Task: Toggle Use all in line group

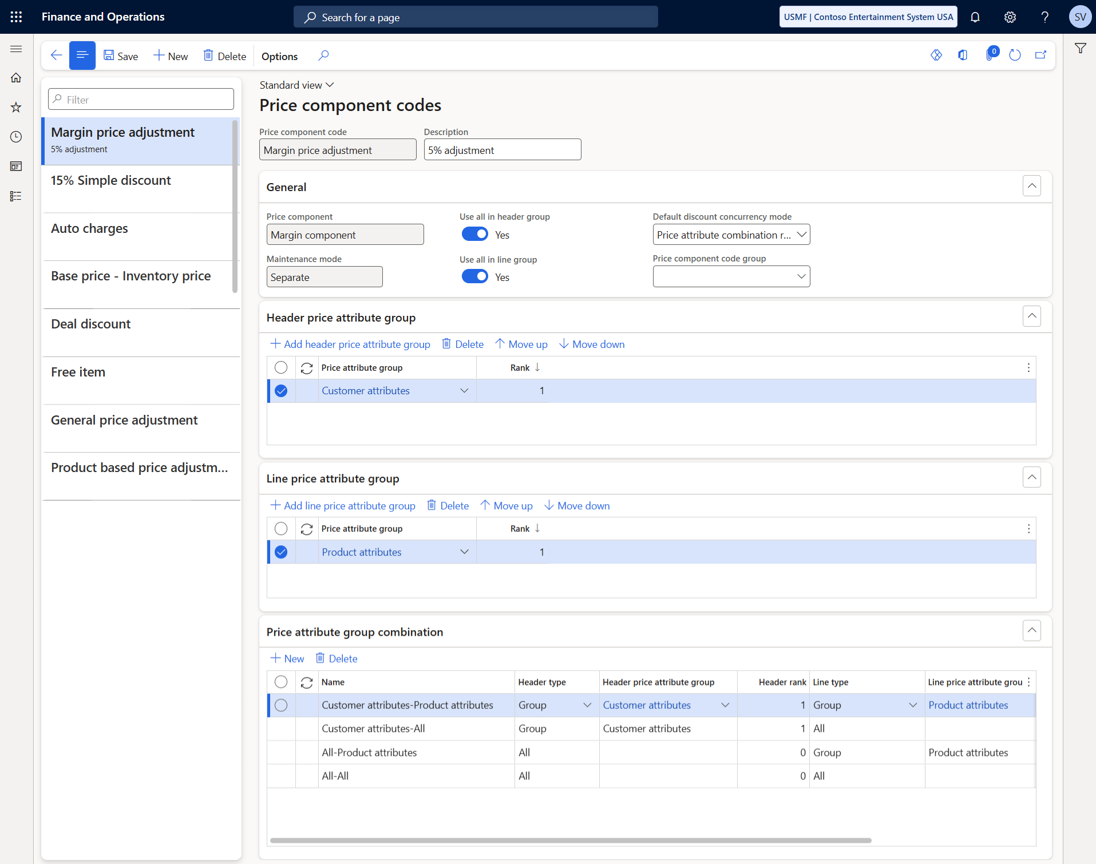Action: coord(475,276)
